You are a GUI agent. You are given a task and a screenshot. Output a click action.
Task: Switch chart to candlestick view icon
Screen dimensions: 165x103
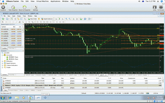tap(59, 19)
